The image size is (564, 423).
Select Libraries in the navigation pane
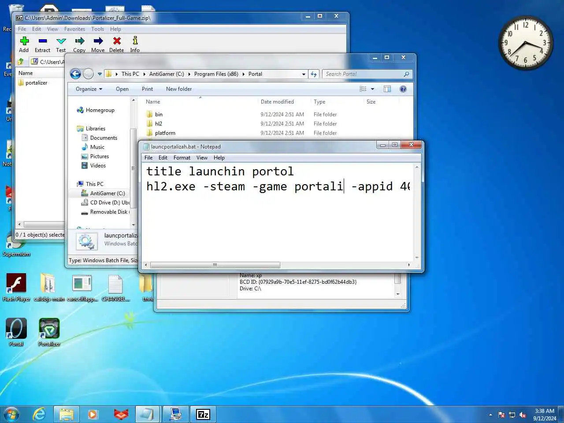click(x=91, y=129)
